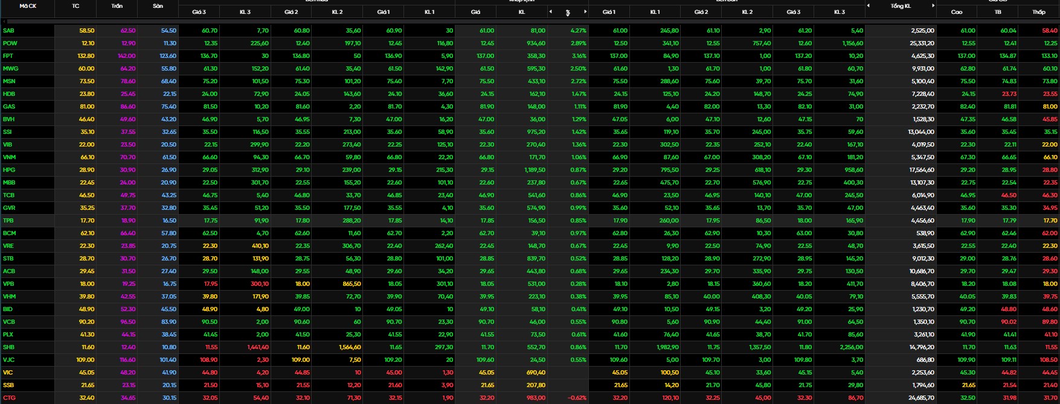The width and height of the screenshot is (1060, 404).
Task: Click the Tổng KL column header
Action: [900, 5]
